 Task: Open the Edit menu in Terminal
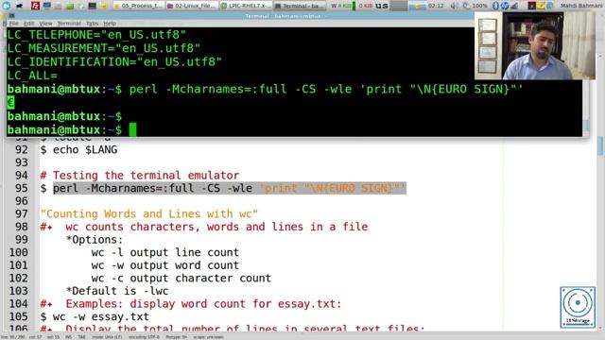(28, 24)
